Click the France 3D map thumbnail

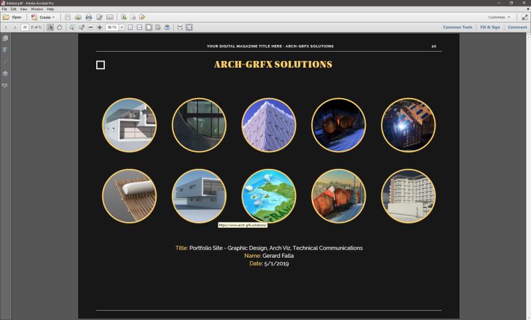[269, 196]
